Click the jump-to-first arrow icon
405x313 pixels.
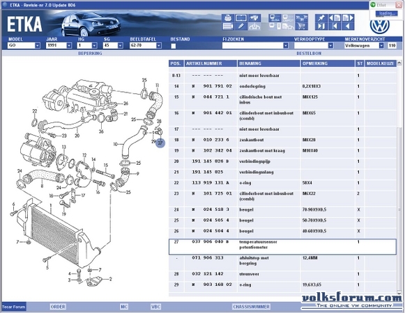pos(335,26)
